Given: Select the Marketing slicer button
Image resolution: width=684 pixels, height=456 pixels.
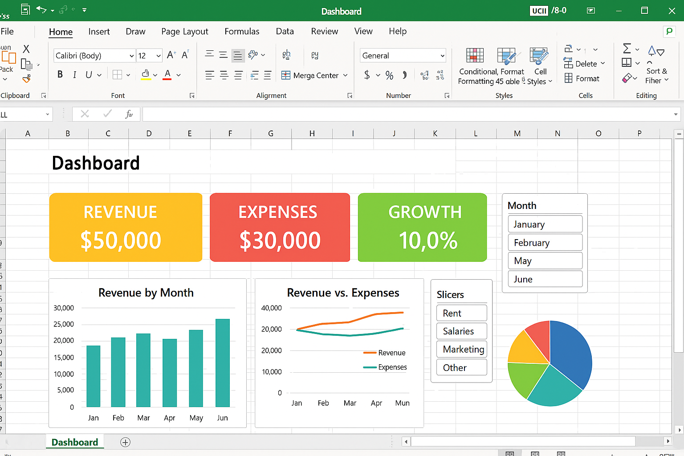Looking at the screenshot, I should (x=462, y=350).
